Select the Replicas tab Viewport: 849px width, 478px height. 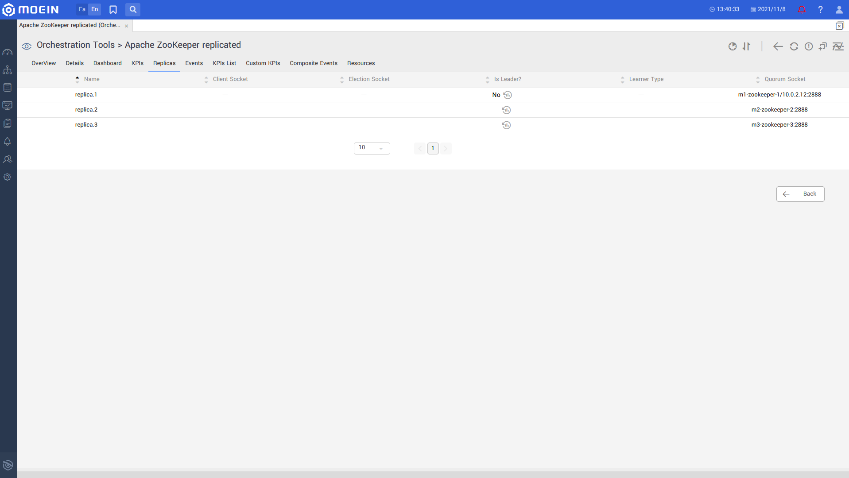(164, 63)
